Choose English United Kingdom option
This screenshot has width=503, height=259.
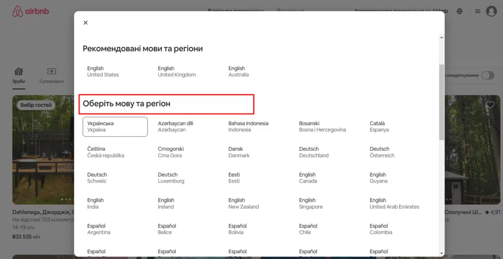(176, 71)
